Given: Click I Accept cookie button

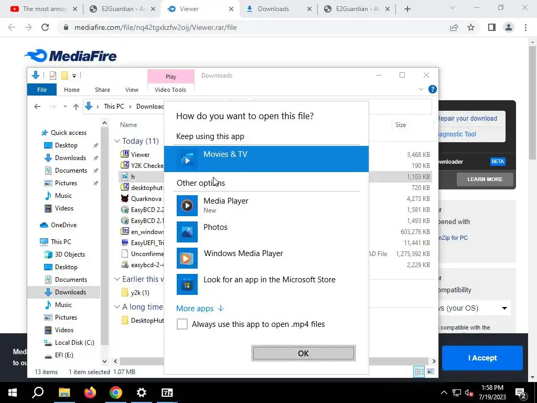Looking at the screenshot, I should (482, 358).
